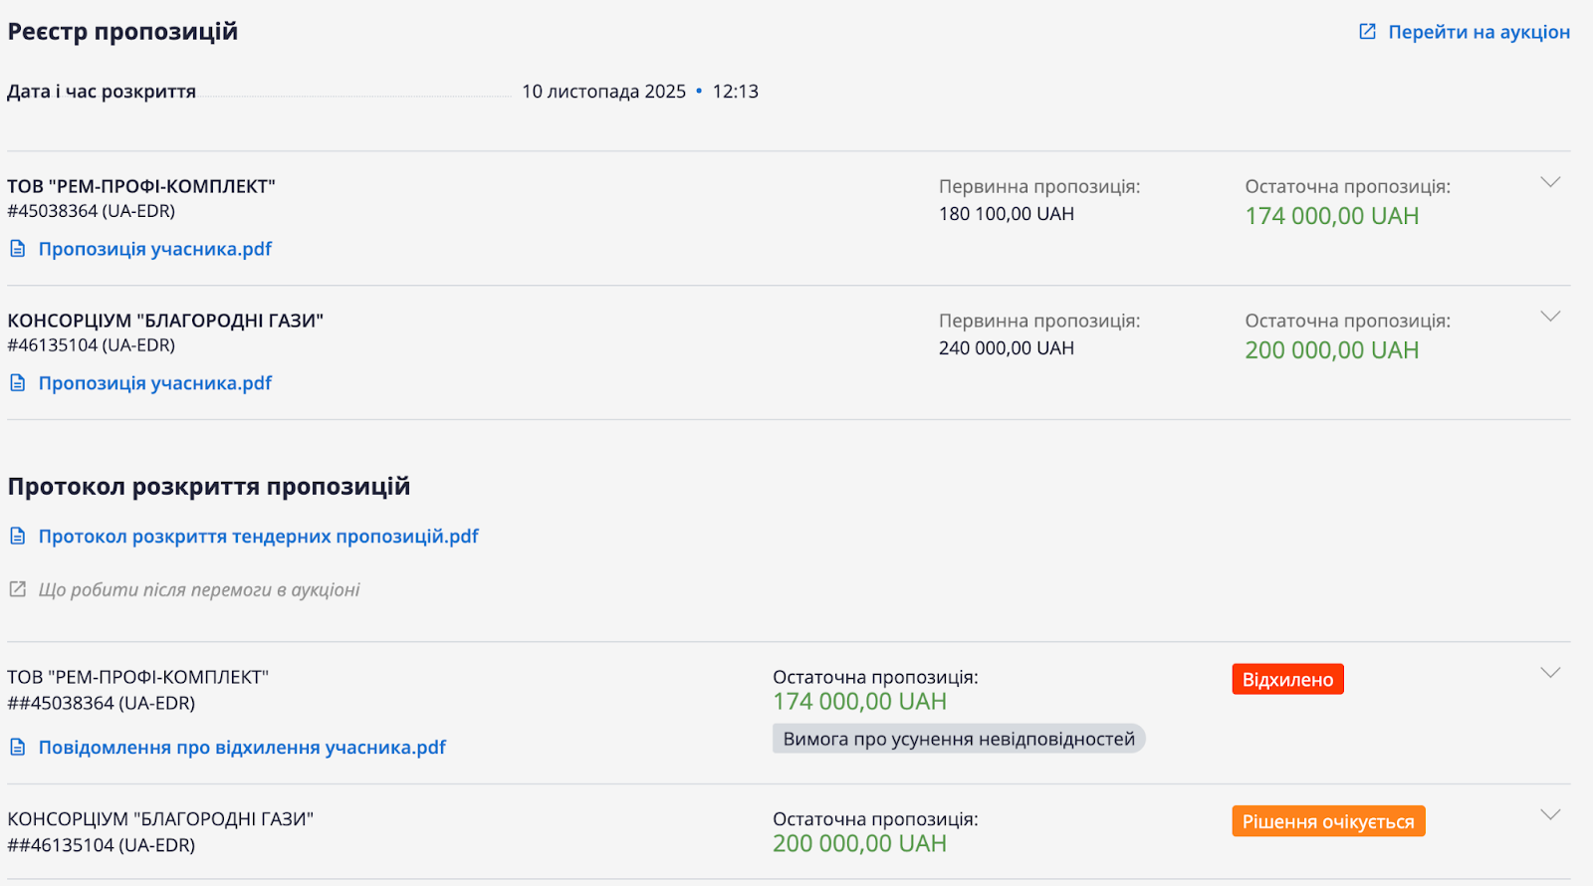Image resolution: width=1593 pixels, height=886 pixels.
Task: Open 'Протокол розкриття тендерних пропозицій.pdf'
Action: pos(259,537)
